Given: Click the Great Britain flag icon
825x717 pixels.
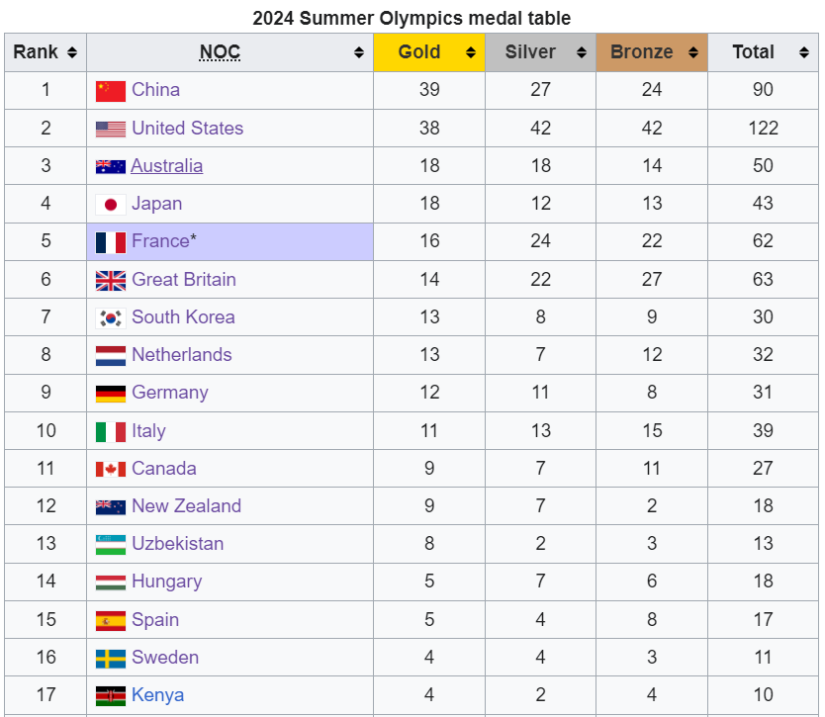Looking at the screenshot, I should (111, 280).
